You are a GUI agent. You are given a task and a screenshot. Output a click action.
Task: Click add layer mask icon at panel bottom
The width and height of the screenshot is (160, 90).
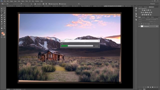click(x=148, y=87)
